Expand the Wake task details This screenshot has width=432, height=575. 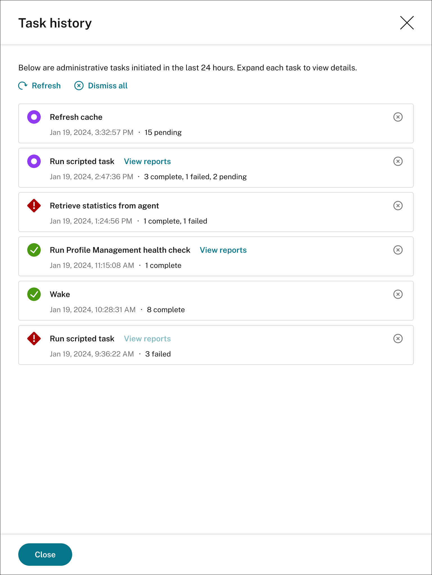coord(60,295)
